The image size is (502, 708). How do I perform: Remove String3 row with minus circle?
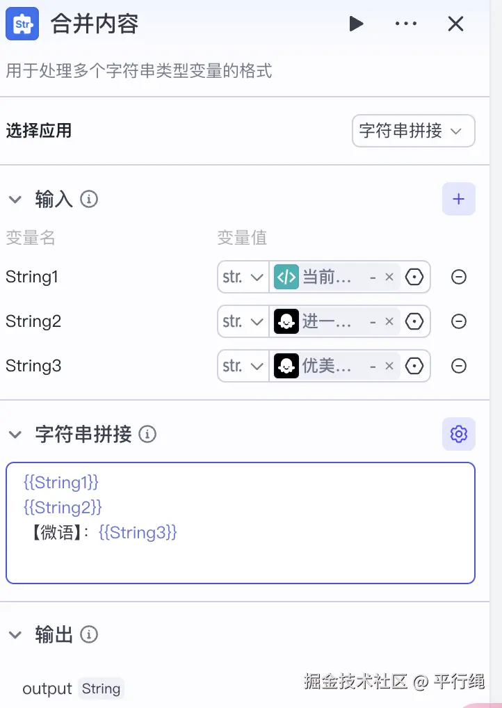[459, 366]
